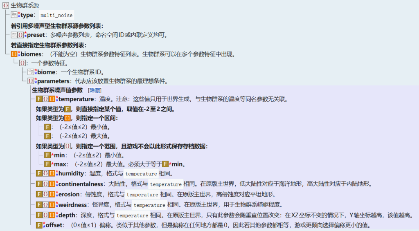Image resolution: width=419 pixels, height=231 pixels.
Task: Click the string icon before type
Action: pyautogui.click(x=14, y=15)
